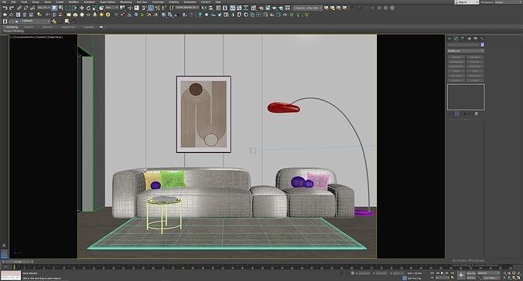
Task: Toggle the Auto Key button
Action: 471,273
